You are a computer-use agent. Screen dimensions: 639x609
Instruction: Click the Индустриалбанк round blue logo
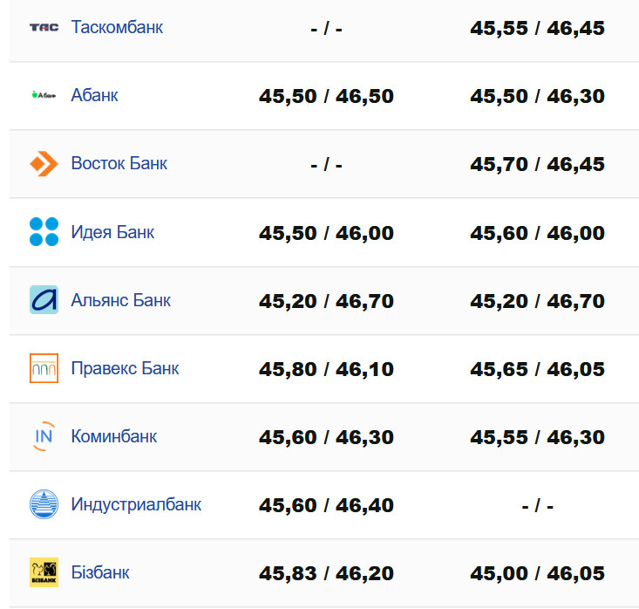pyautogui.click(x=44, y=504)
